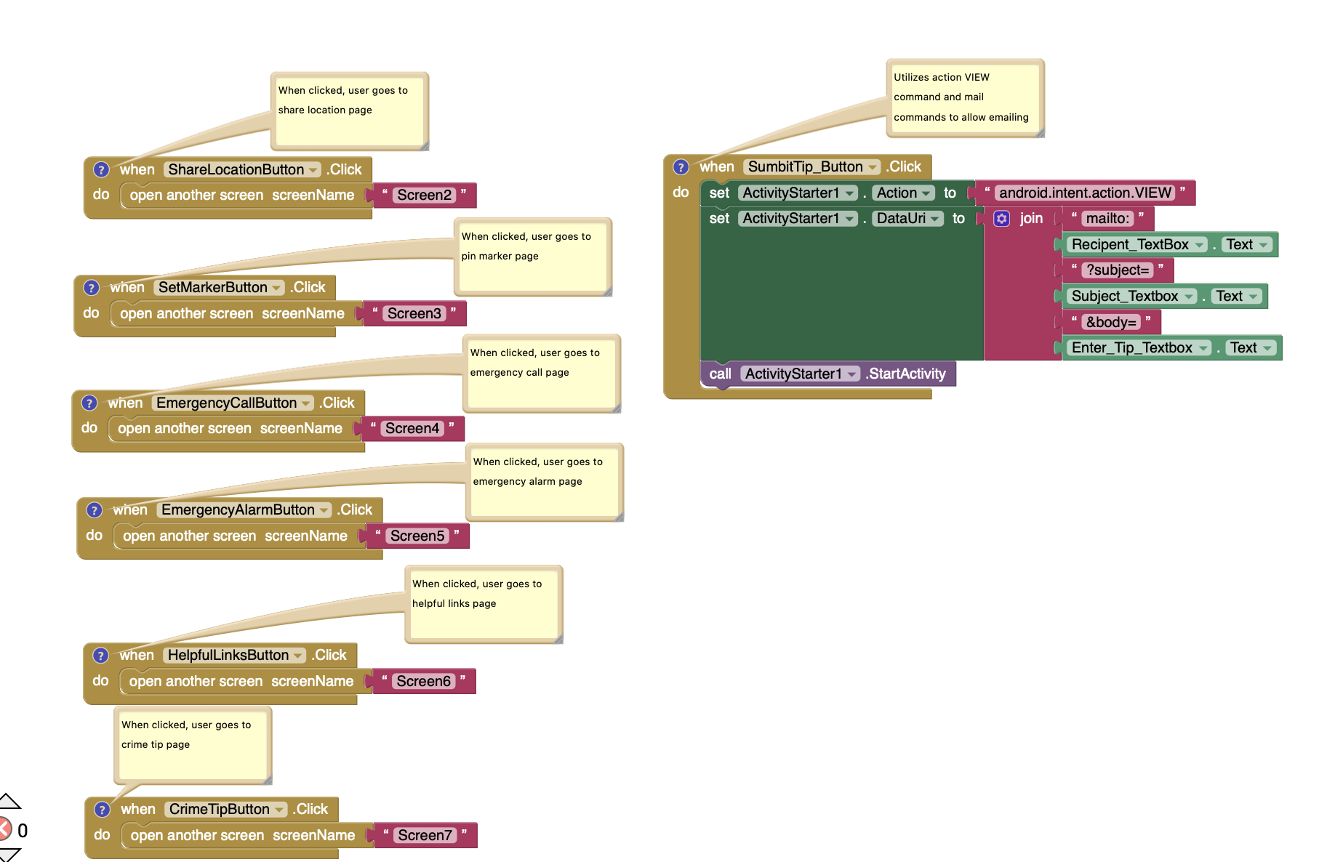
Task: Click the upward zoom triangle at bottom left
Action: coord(9,801)
